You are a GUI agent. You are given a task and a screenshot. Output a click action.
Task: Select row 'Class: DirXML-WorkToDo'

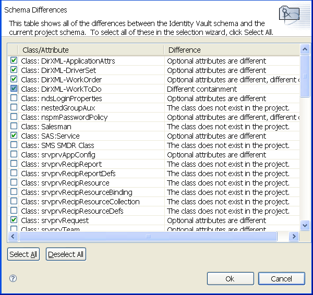click(154, 89)
